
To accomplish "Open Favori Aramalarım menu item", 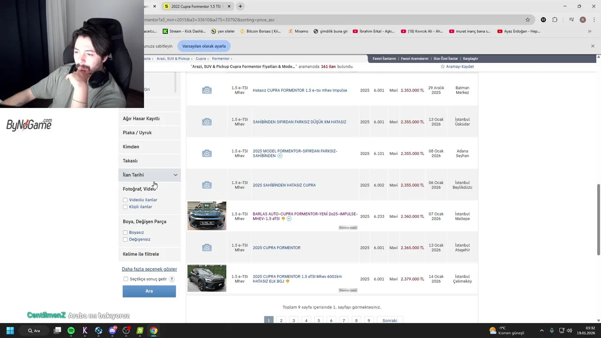I will coord(415,59).
